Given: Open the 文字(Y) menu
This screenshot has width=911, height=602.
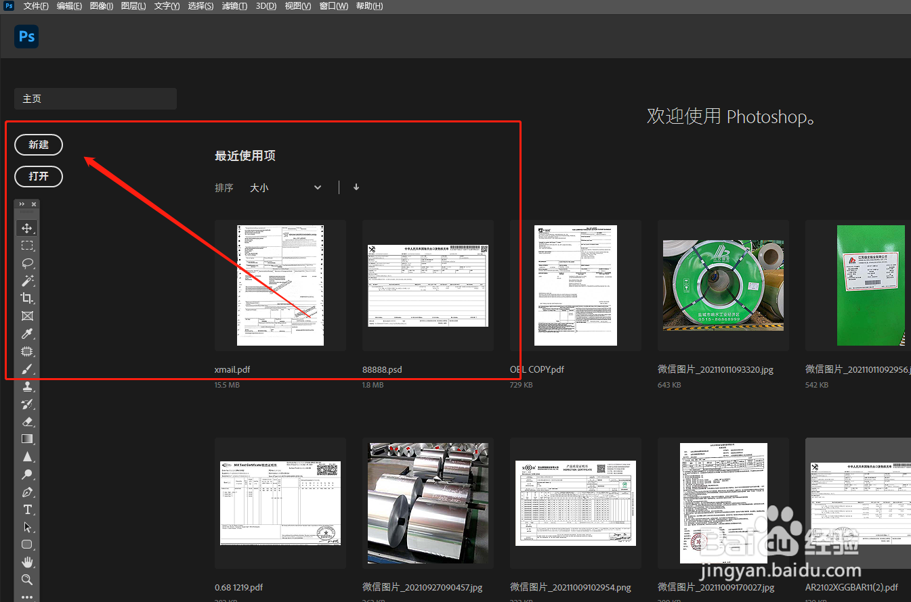Looking at the screenshot, I should (x=167, y=6).
